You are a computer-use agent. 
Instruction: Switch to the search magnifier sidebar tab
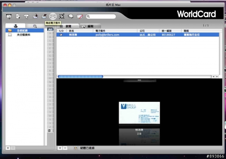[35, 26]
